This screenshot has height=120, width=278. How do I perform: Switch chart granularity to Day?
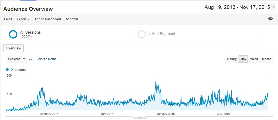coord(243,59)
